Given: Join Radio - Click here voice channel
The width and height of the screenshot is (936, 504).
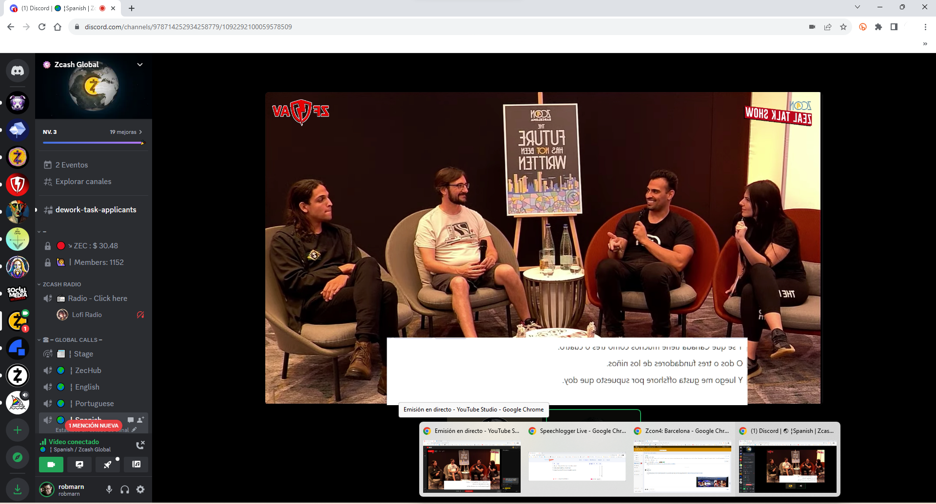Looking at the screenshot, I should click(94, 299).
